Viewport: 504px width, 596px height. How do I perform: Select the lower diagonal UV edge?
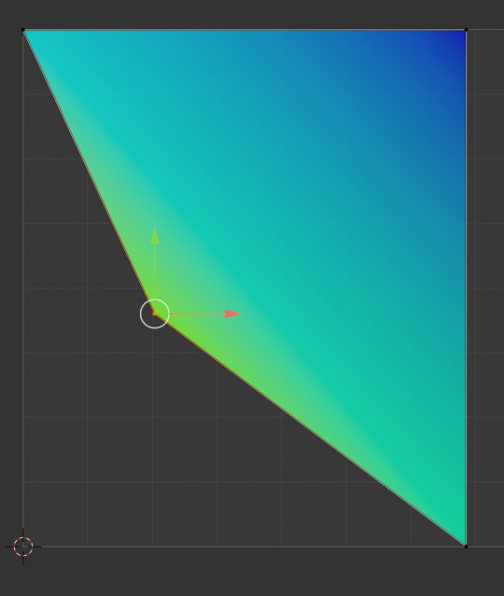point(311,430)
